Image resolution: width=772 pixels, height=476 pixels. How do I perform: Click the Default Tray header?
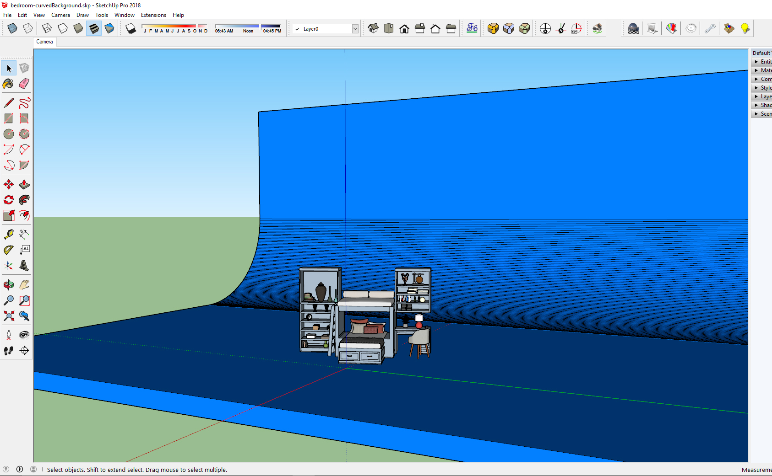[761, 53]
